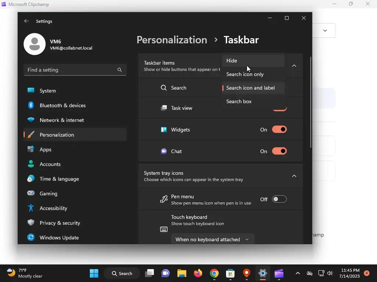Choose Search icon only option
This screenshot has width=377, height=282.
point(253,74)
